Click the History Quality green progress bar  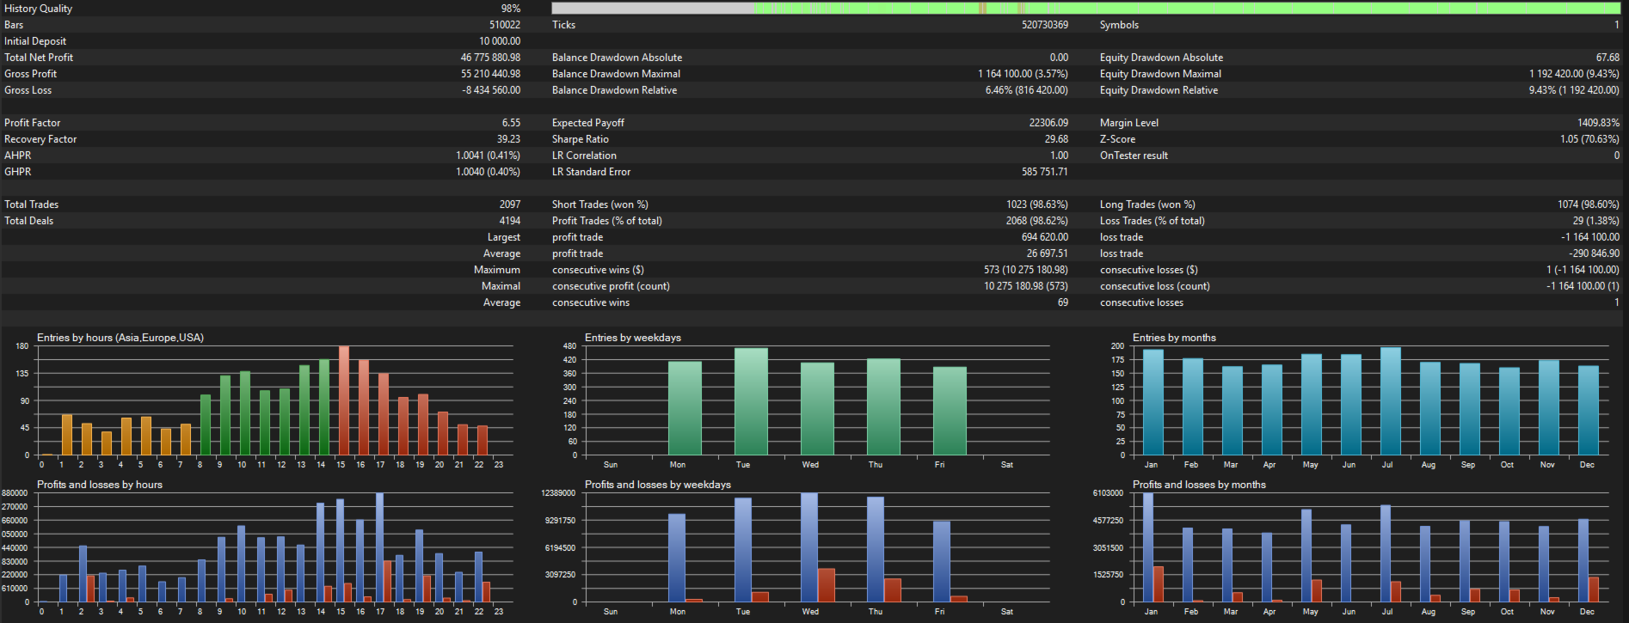1085,8
